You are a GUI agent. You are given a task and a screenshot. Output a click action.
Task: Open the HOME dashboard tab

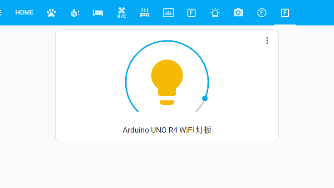coord(25,13)
